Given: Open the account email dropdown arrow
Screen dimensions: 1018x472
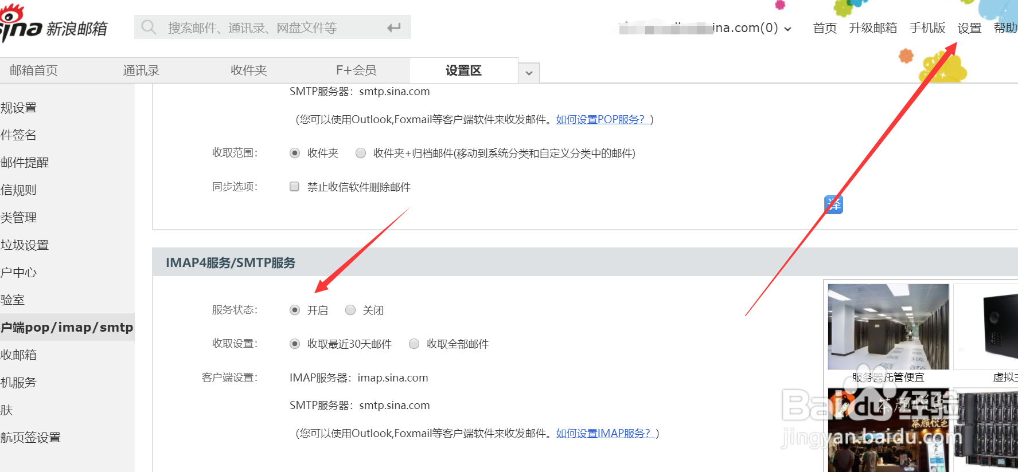Looking at the screenshot, I should [788, 29].
